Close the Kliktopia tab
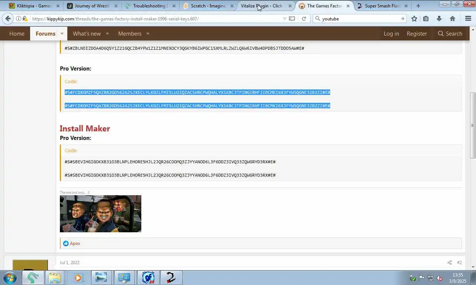This screenshot has height=285, width=476. [58, 6]
